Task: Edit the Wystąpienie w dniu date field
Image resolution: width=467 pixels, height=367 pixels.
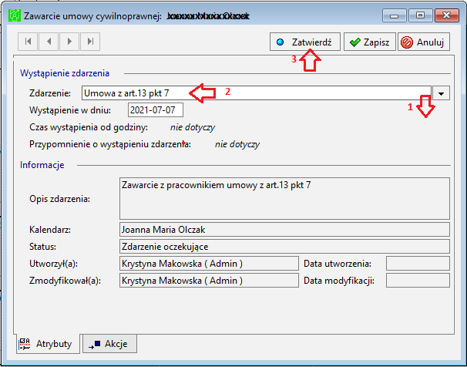Action: (x=156, y=110)
